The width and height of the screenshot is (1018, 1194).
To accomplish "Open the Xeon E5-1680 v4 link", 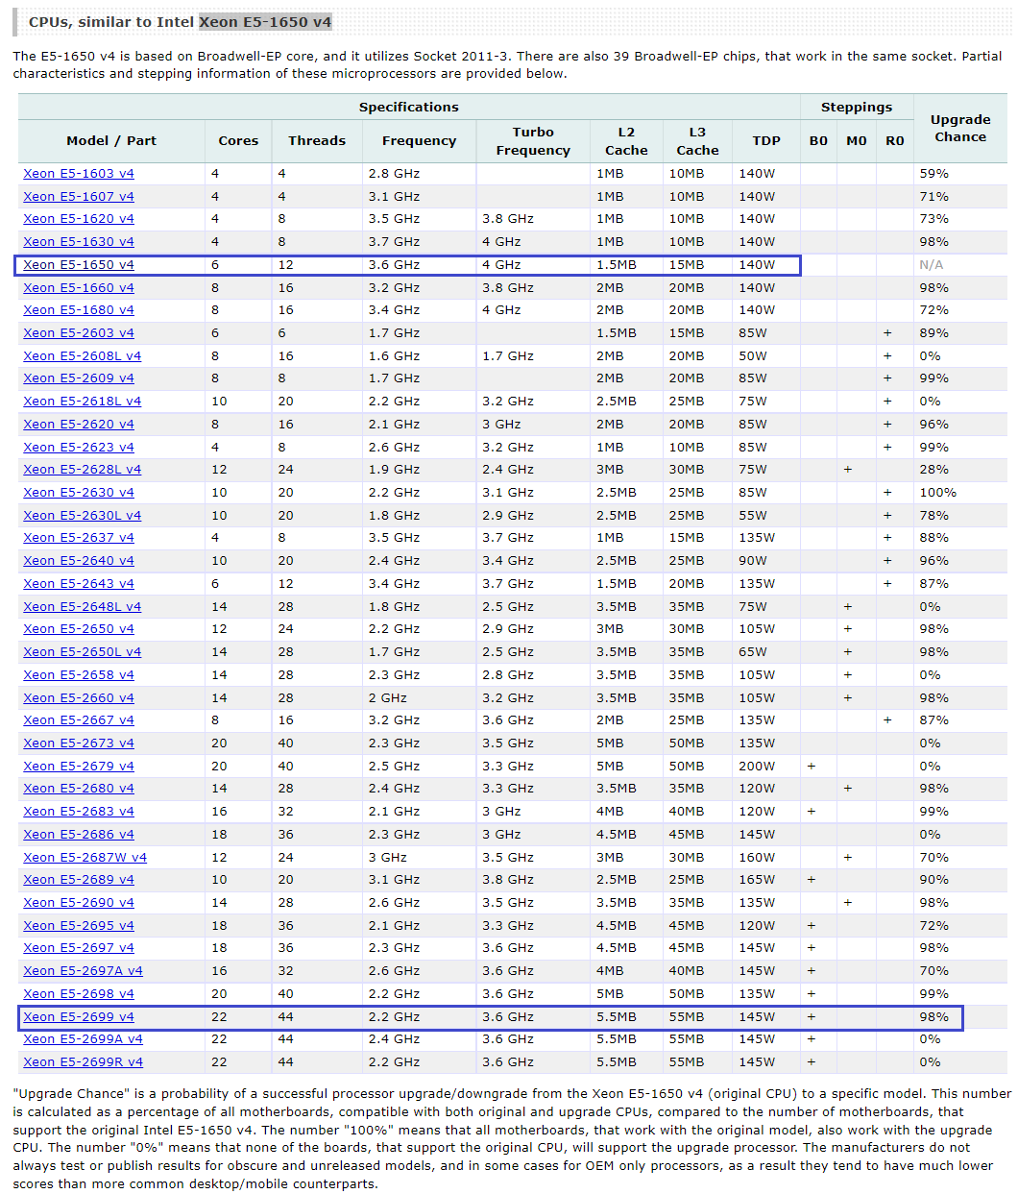I will click(x=79, y=310).
